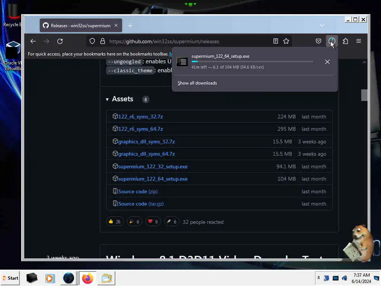Close the Releases win32ss/supermium tab
381x286 pixels.
(116, 26)
